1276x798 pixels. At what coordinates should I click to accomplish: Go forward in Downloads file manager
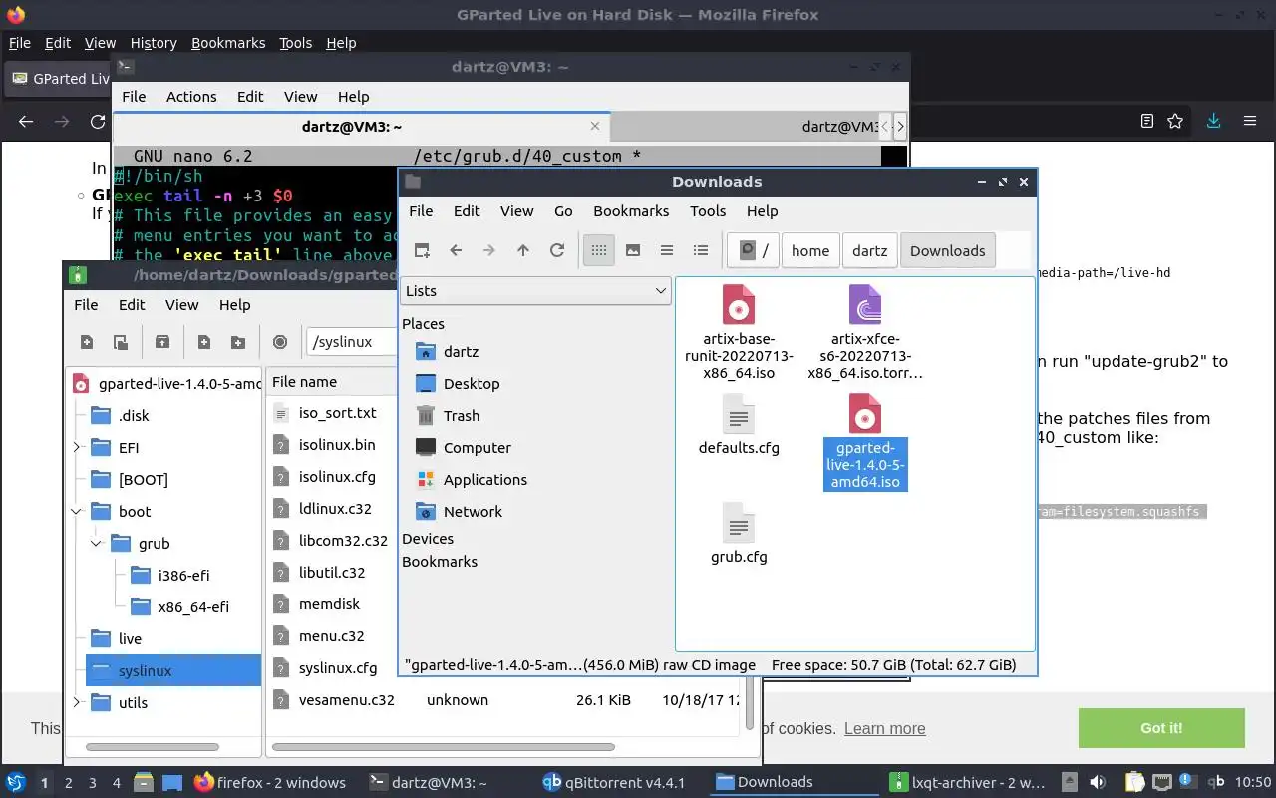489,250
